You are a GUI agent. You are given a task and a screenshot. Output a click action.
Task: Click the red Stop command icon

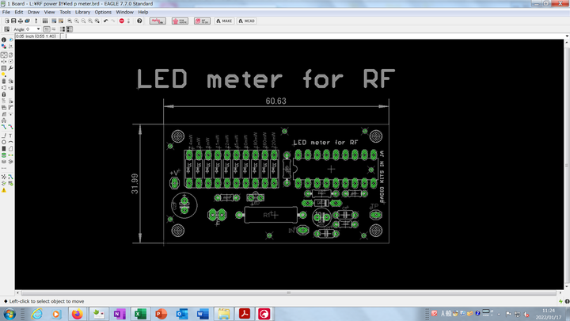(x=122, y=21)
